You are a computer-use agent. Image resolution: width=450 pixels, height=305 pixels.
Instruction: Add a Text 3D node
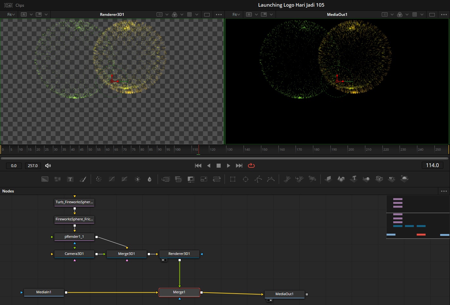pos(354,179)
